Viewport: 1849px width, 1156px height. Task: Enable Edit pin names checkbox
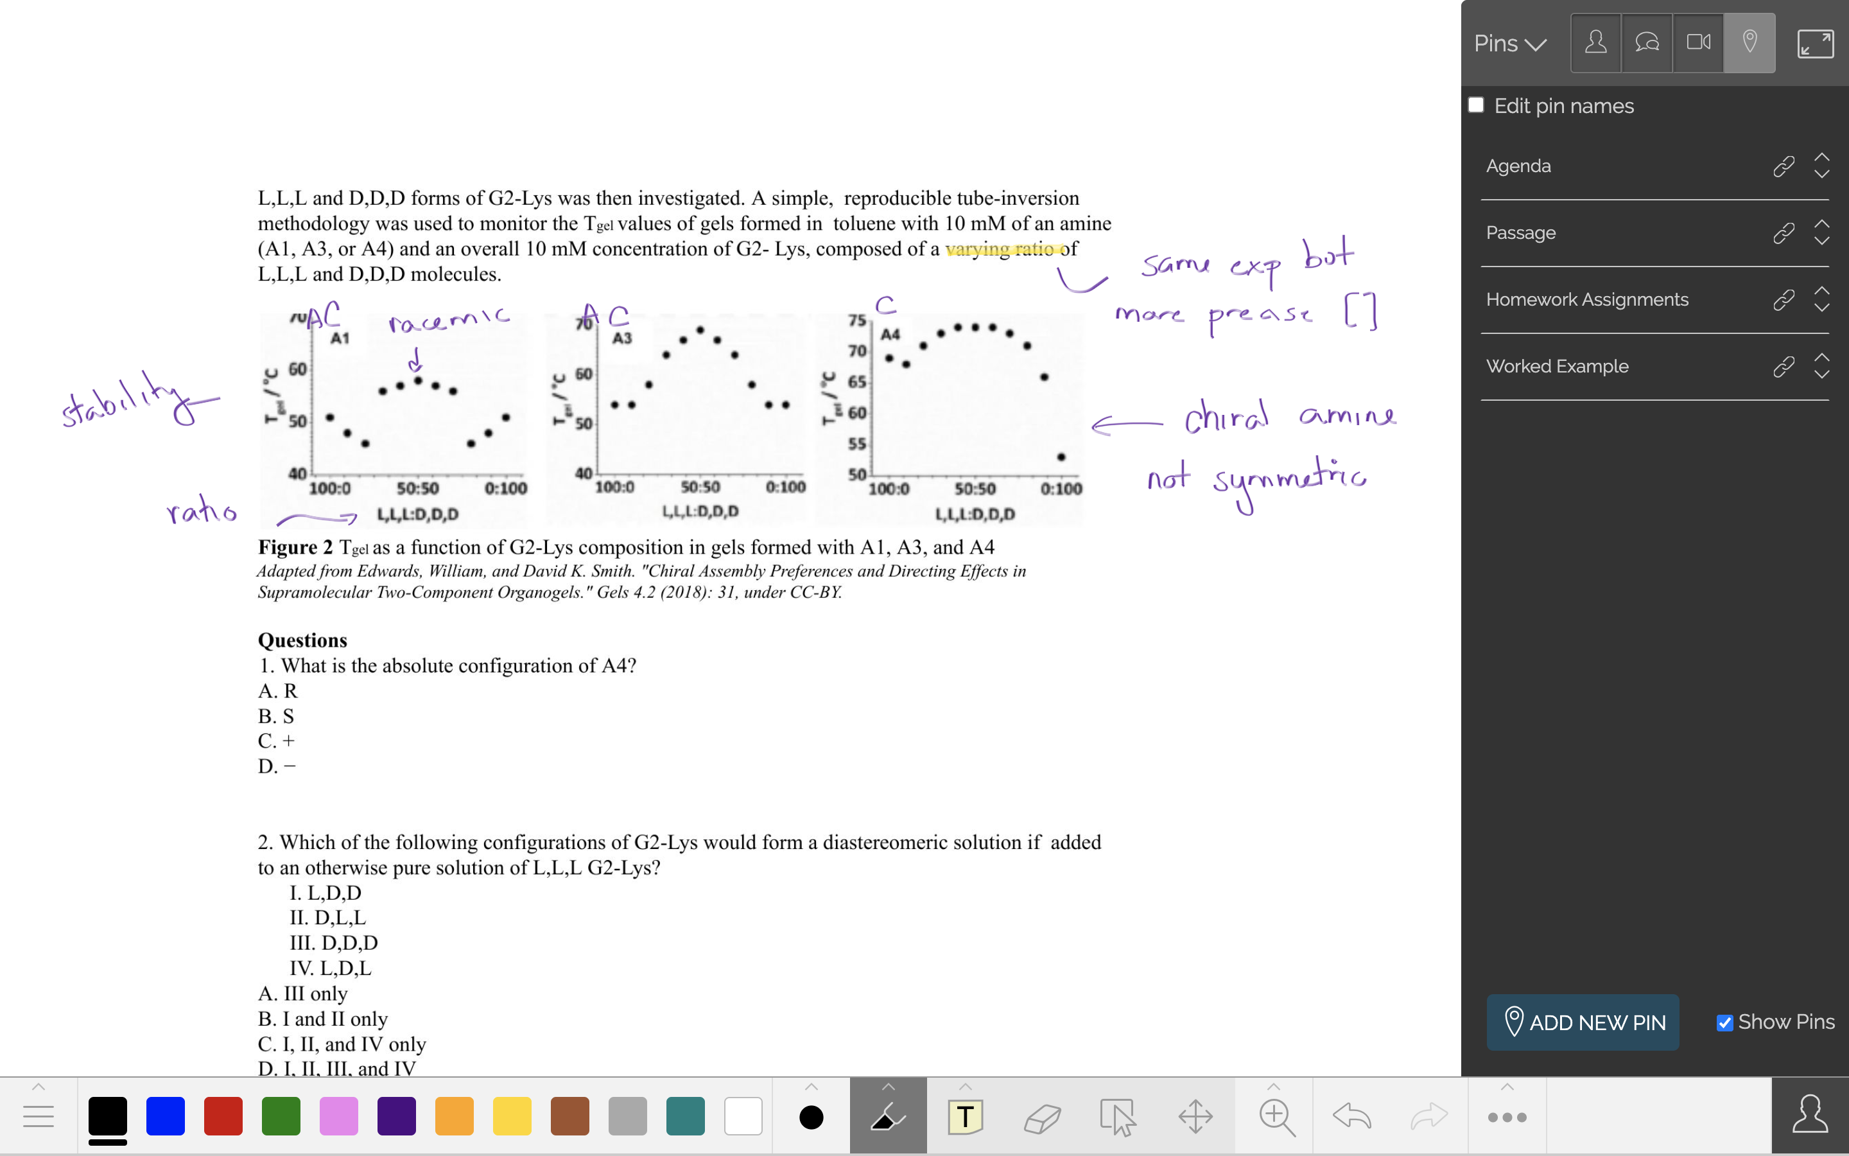click(x=1476, y=105)
